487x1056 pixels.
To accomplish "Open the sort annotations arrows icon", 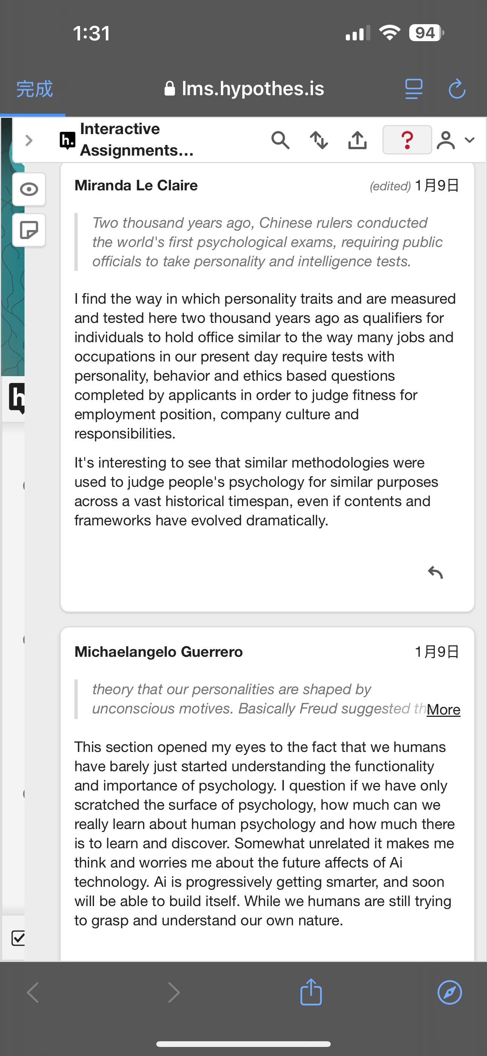I will click(x=319, y=140).
